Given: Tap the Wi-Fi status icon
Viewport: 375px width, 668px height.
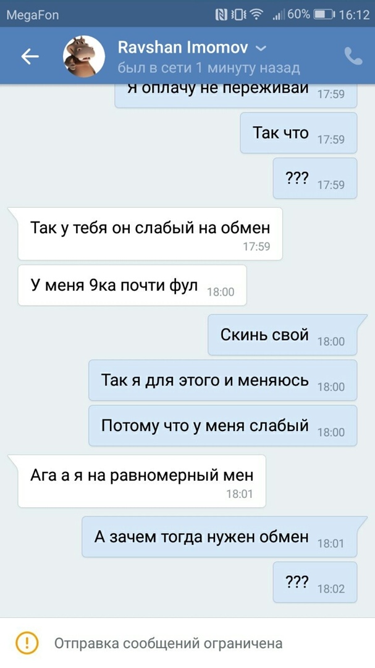Looking at the screenshot, I should click(x=256, y=15).
